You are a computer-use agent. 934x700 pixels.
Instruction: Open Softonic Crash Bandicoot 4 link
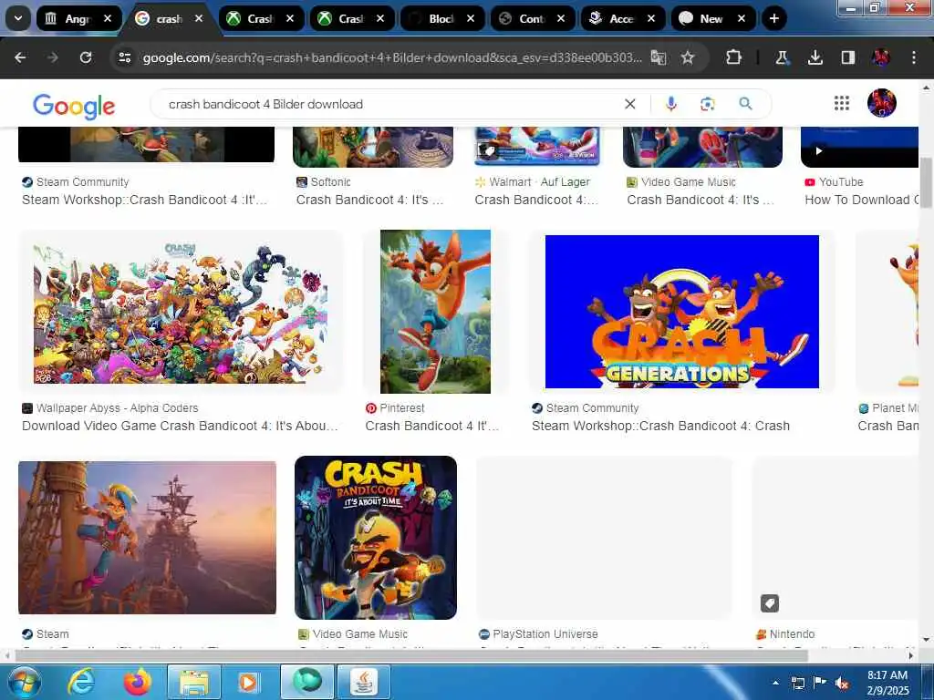(370, 200)
